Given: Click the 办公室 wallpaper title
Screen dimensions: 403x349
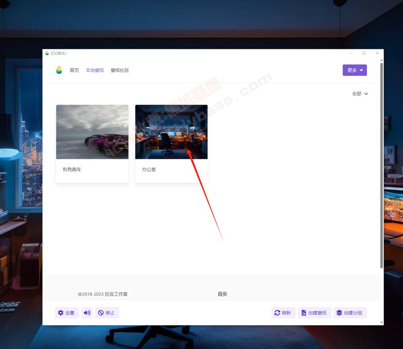Looking at the screenshot, I should click(149, 169).
